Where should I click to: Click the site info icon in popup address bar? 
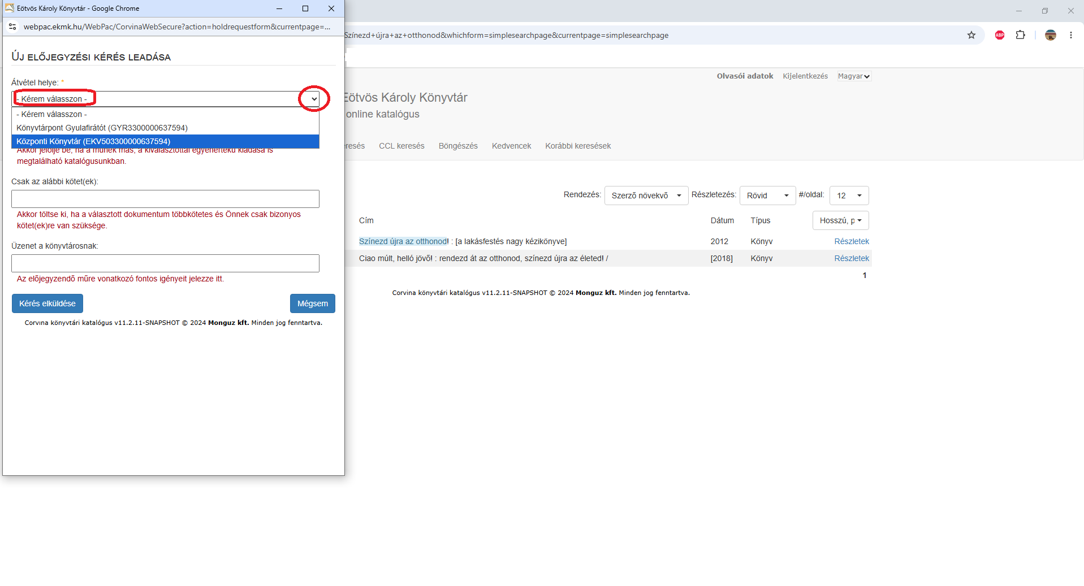(12, 27)
